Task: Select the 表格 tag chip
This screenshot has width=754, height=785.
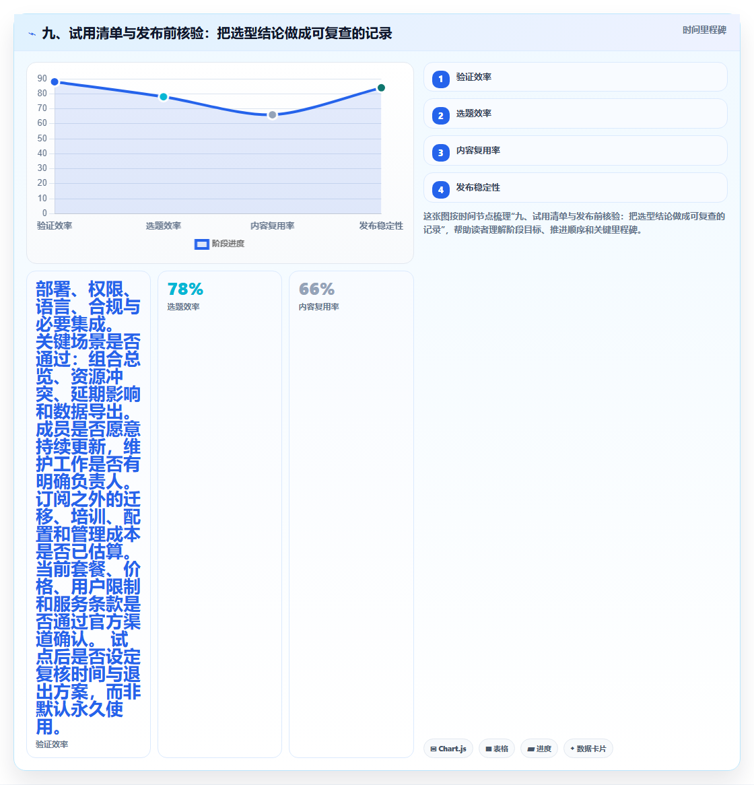Action: tap(497, 749)
